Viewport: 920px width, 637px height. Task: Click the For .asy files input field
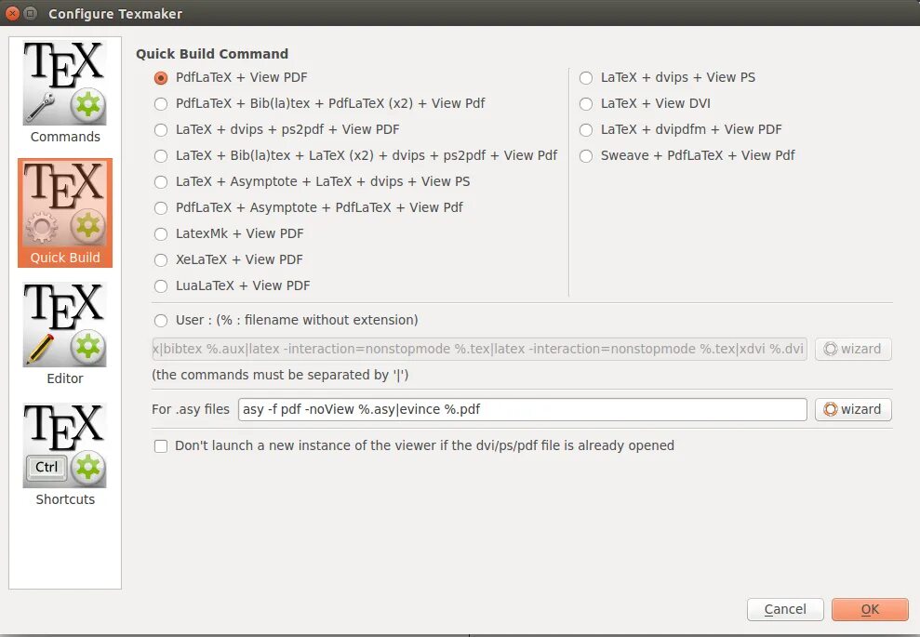click(x=522, y=409)
